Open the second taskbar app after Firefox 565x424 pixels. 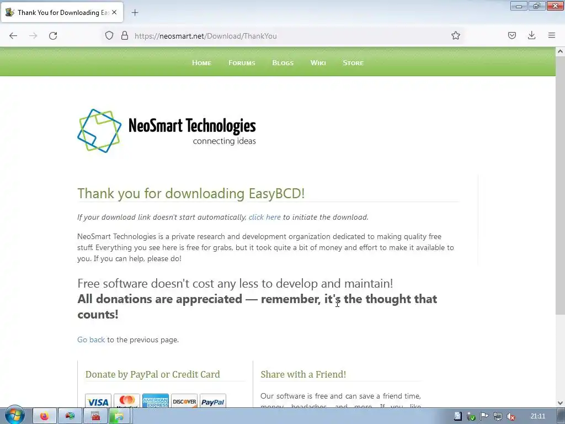coord(70,416)
